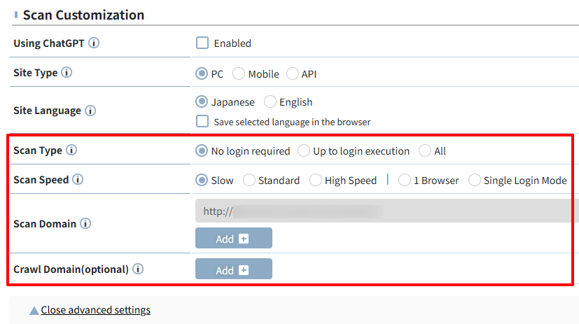Click the info icon beside Site Type
The height and width of the screenshot is (324, 579).
pyautogui.click(x=67, y=72)
